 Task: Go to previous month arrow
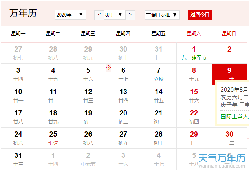point(99,15)
